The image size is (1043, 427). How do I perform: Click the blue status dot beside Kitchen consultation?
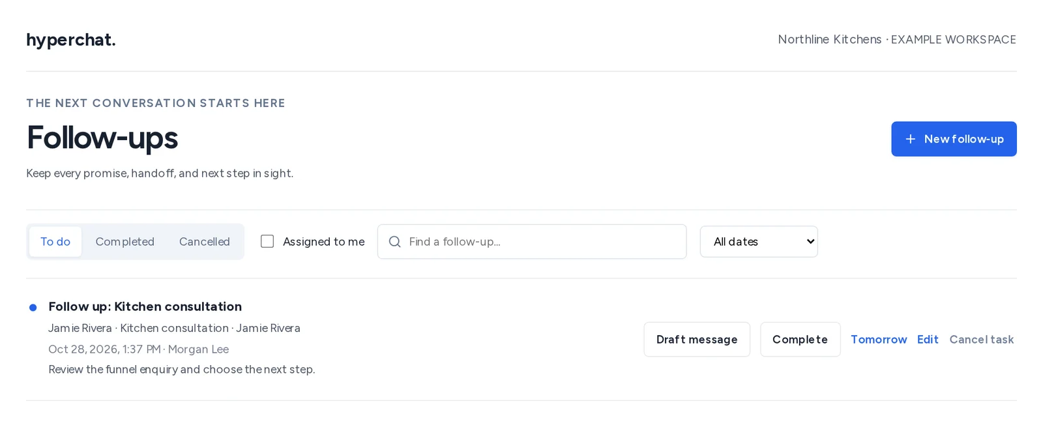(33, 308)
